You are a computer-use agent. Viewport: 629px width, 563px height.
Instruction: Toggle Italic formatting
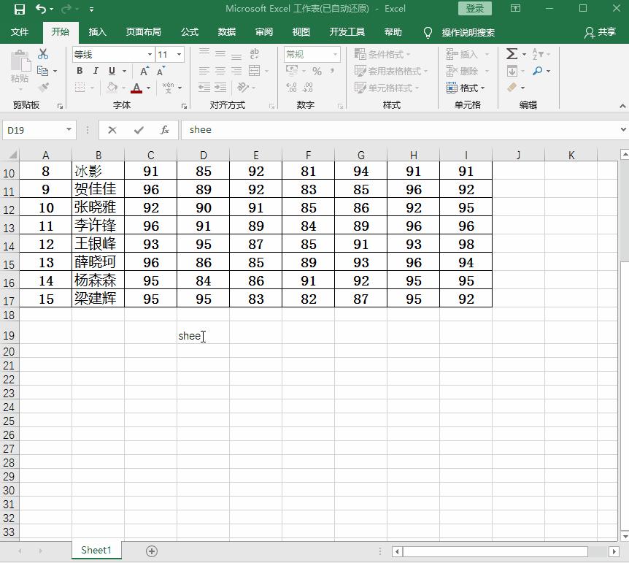point(96,71)
